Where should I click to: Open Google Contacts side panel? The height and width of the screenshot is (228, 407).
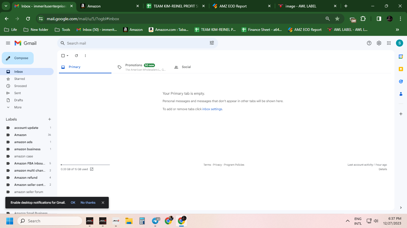[x=401, y=94]
